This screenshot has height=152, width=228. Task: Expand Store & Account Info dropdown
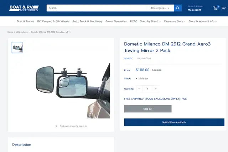pos(203,21)
